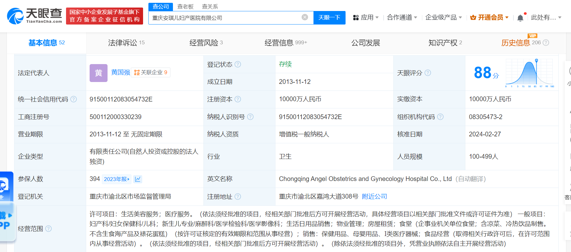This screenshot has width=571, height=252.
Task: Open the 开通会员 membership dropdown
Action: [x=489, y=18]
